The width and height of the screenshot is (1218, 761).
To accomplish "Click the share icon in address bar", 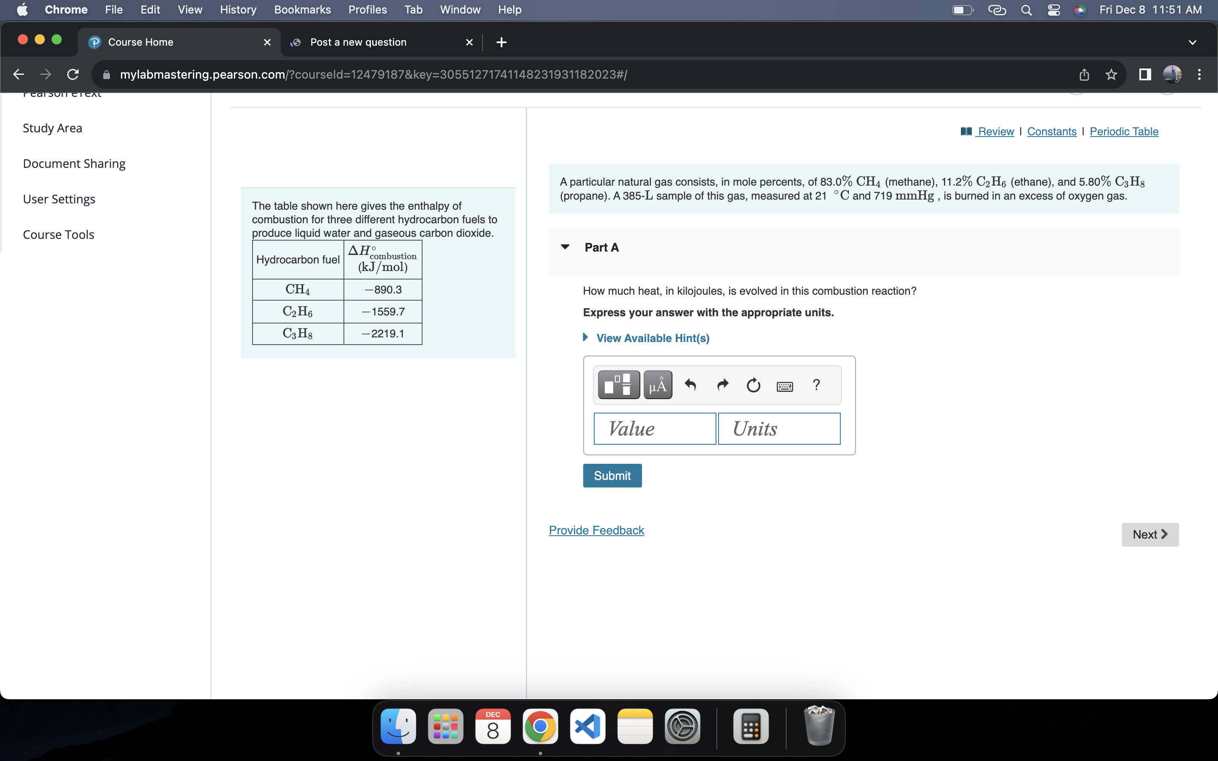I will [1084, 74].
